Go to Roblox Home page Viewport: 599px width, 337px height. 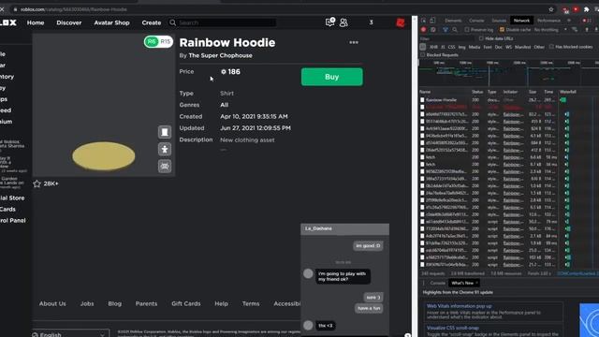(x=36, y=22)
